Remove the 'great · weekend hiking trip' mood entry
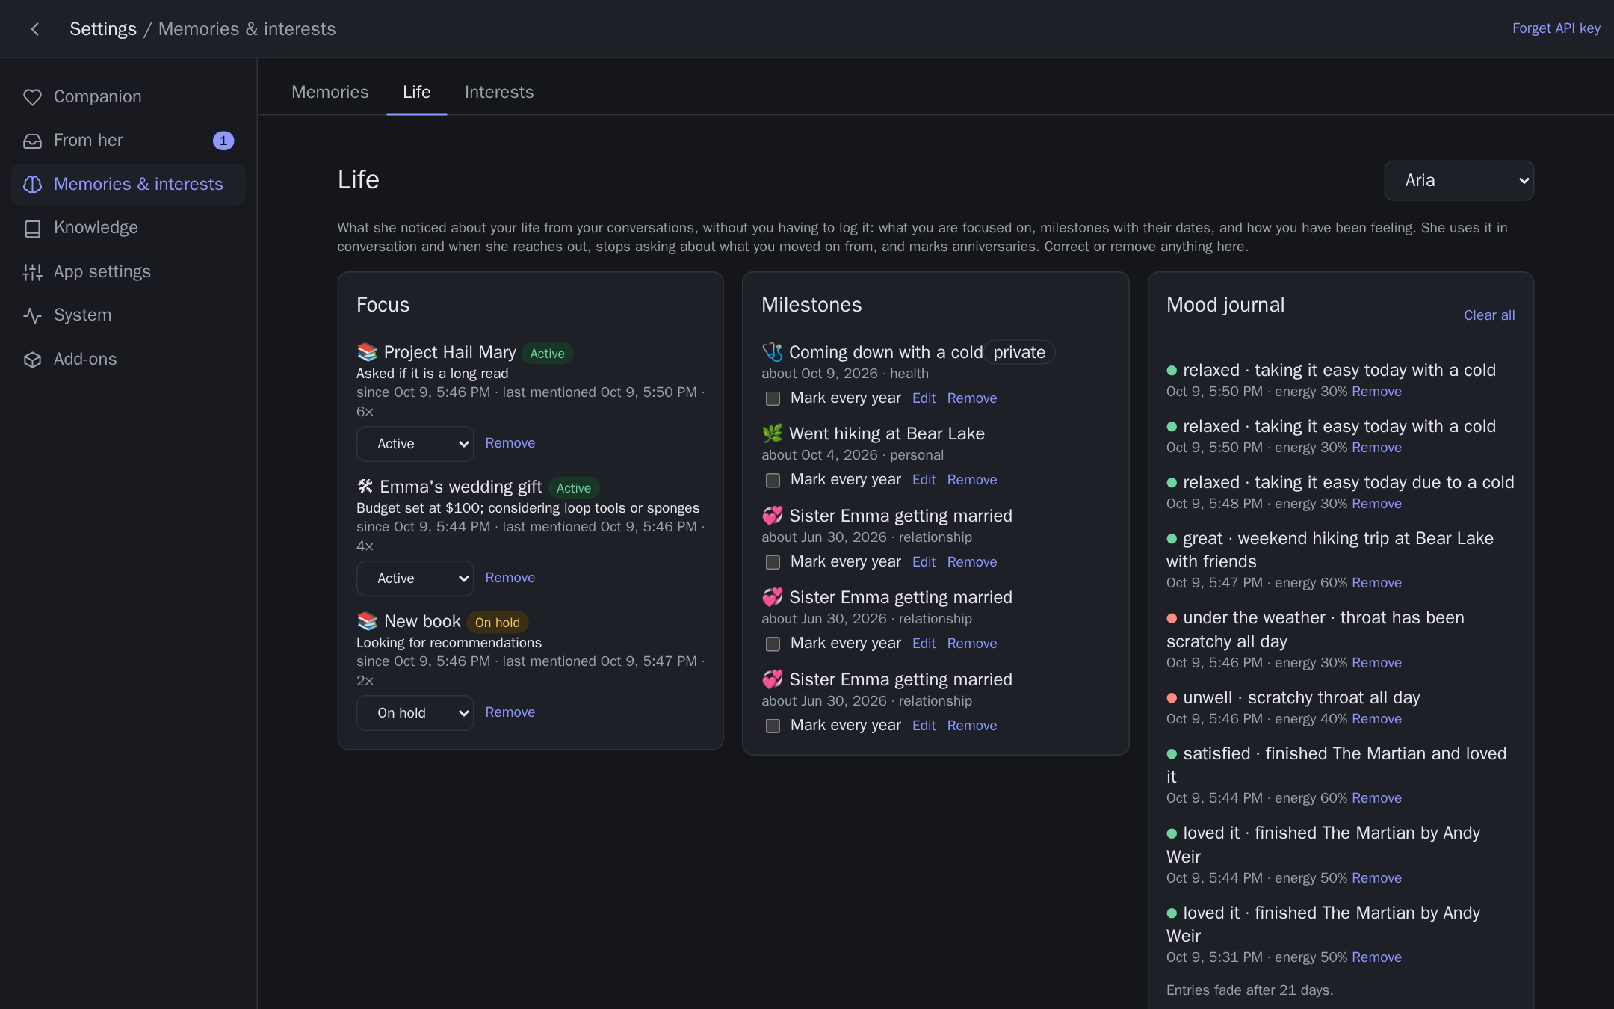1614x1009 pixels. point(1376,583)
